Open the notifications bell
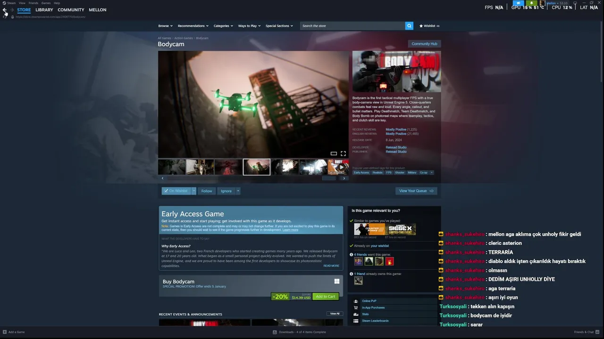Image resolution: width=604 pixels, height=339 pixels. (x=531, y=3)
